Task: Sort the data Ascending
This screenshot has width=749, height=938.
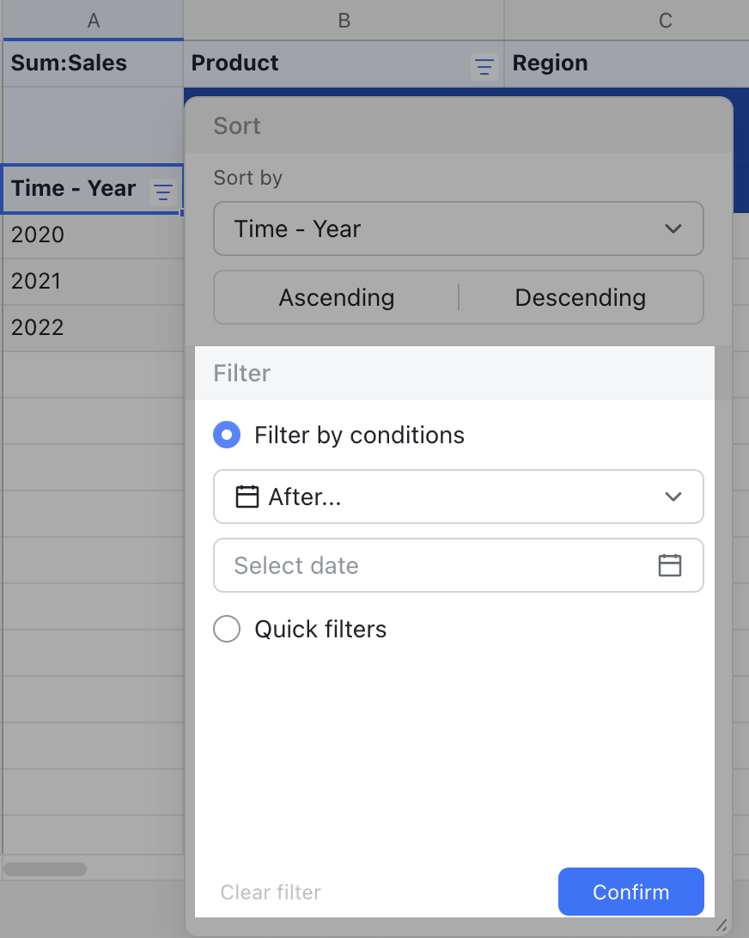Action: [336, 297]
